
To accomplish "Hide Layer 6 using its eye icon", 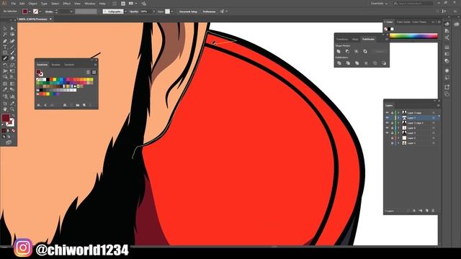I will 388,128.
